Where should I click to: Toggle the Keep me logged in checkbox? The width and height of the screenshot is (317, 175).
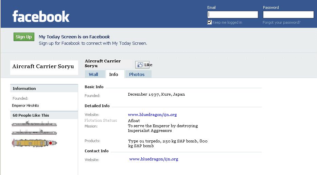[209, 22]
